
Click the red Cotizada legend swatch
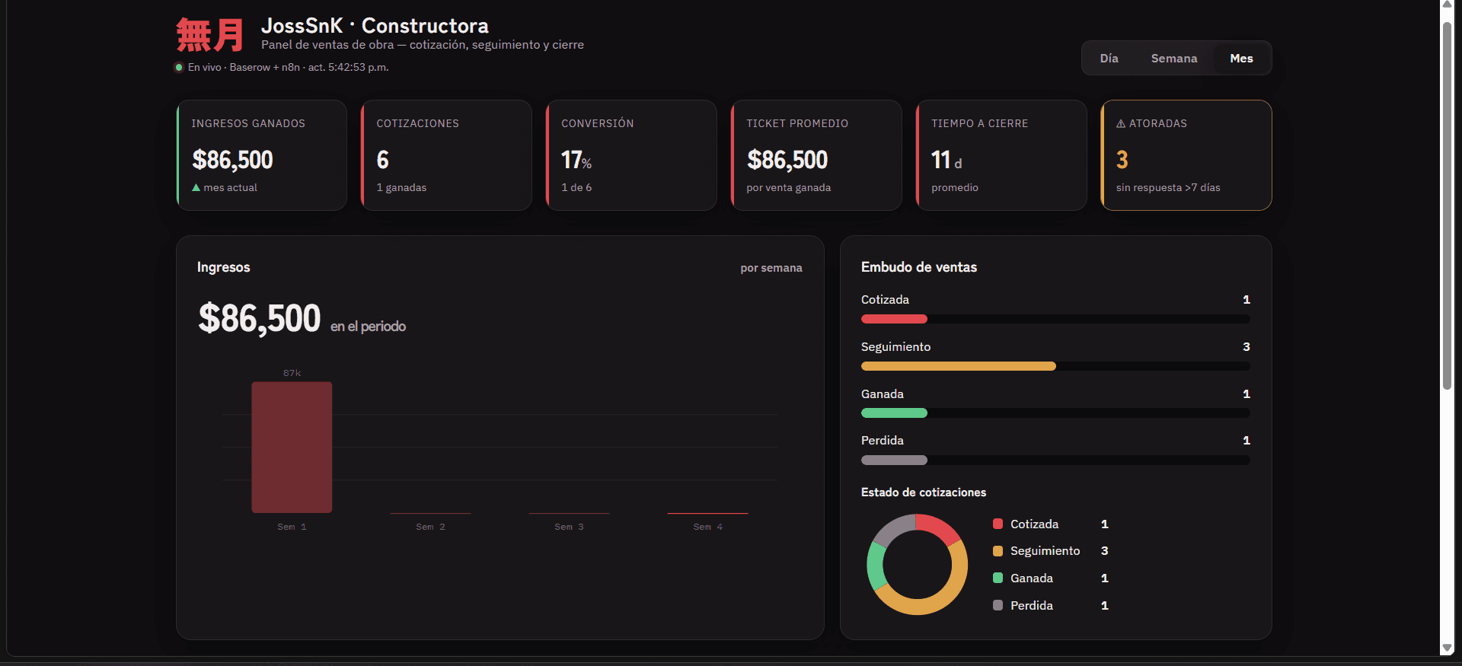click(x=998, y=524)
